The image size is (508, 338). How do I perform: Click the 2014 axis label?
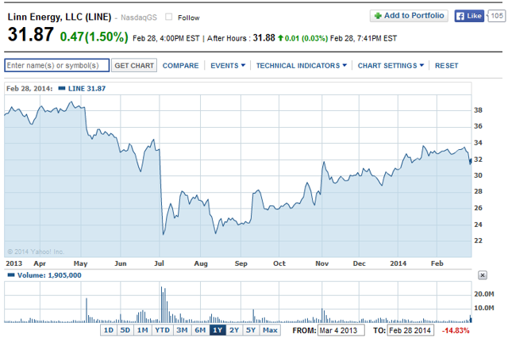398,263
